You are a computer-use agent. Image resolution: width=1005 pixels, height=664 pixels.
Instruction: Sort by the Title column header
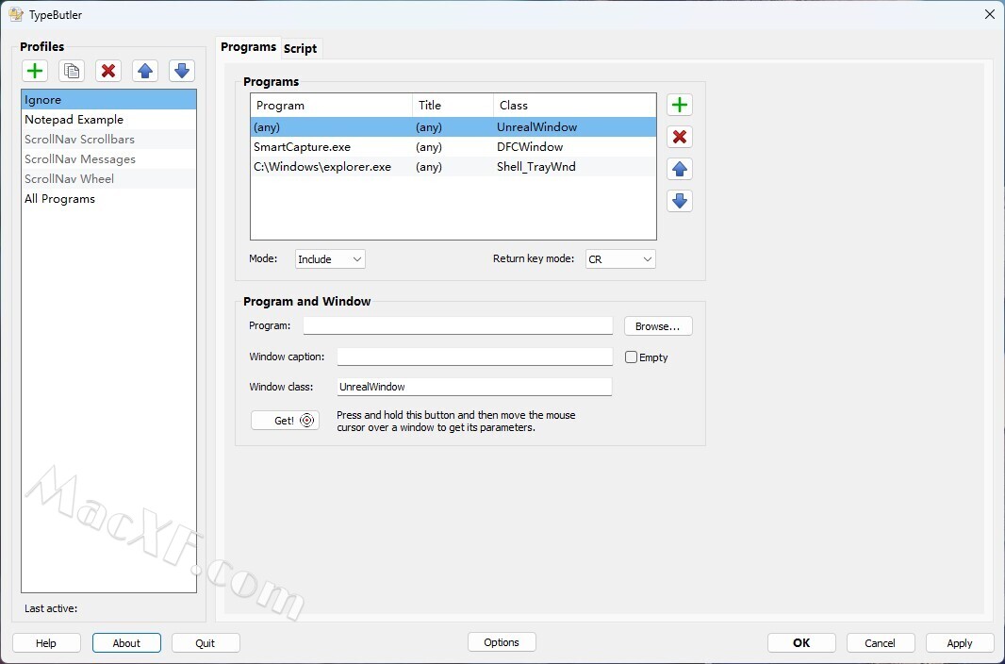pyautogui.click(x=453, y=105)
